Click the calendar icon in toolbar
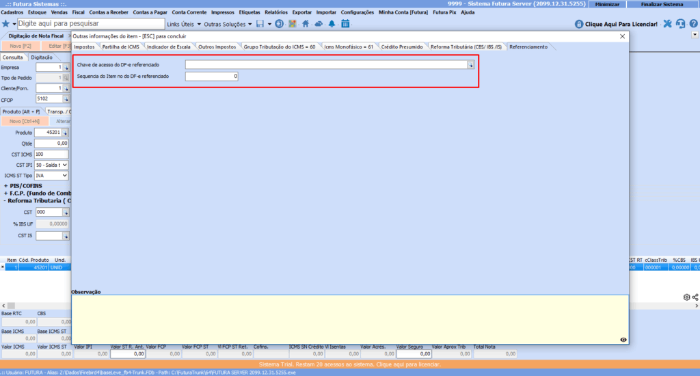Viewport: 700px width, 376px height. [345, 24]
